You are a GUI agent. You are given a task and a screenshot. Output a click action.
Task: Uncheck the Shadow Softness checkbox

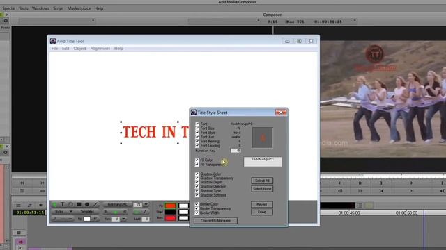(197, 195)
